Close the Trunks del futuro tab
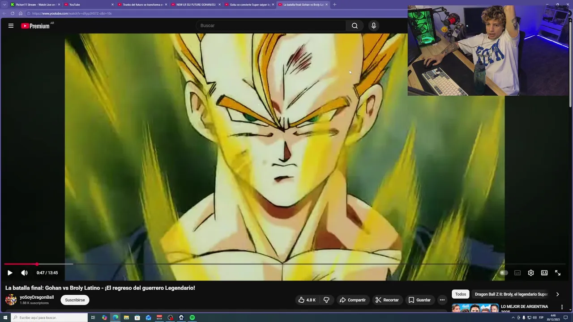 (166, 4)
